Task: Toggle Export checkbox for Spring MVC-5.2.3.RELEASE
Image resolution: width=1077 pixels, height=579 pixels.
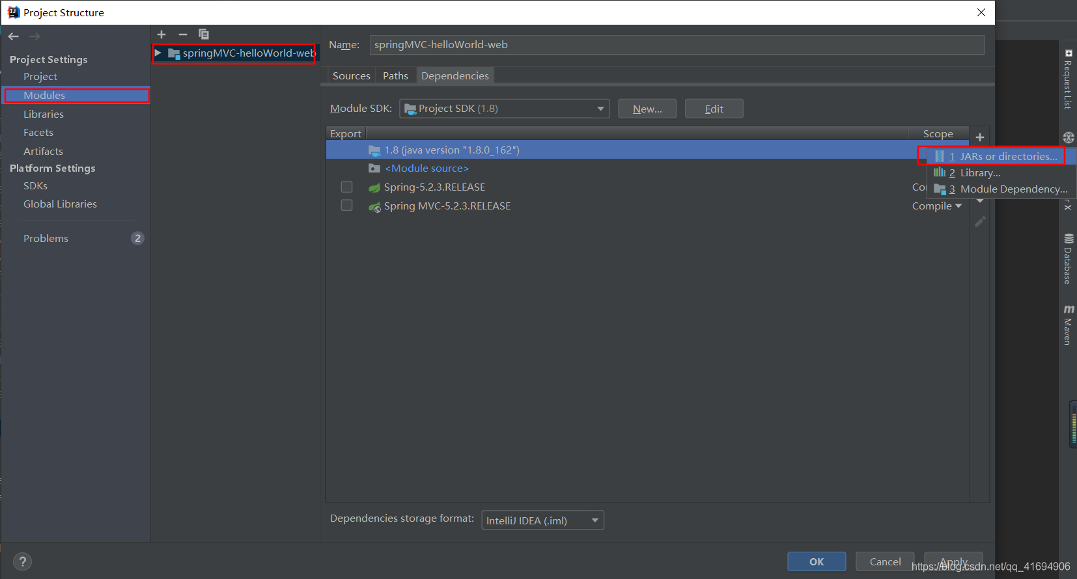Action: (347, 205)
